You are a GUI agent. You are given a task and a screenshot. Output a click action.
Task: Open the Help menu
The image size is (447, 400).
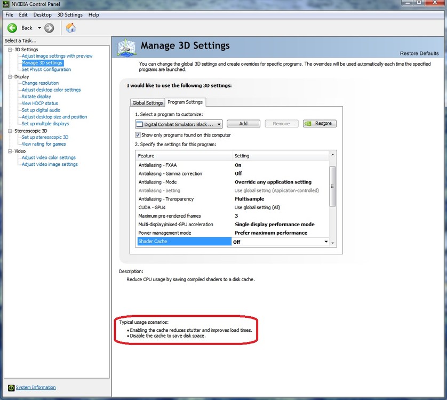[x=93, y=15]
